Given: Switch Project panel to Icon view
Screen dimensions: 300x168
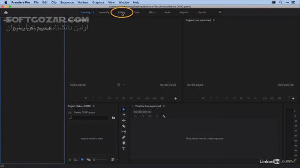Looking at the screenshot, I should tap(82, 159).
